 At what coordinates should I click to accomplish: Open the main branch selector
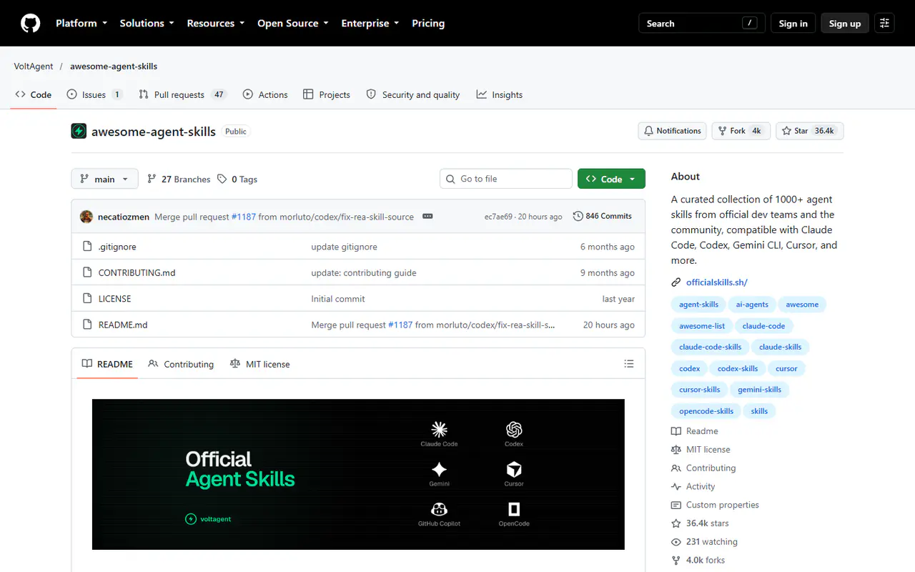click(104, 179)
